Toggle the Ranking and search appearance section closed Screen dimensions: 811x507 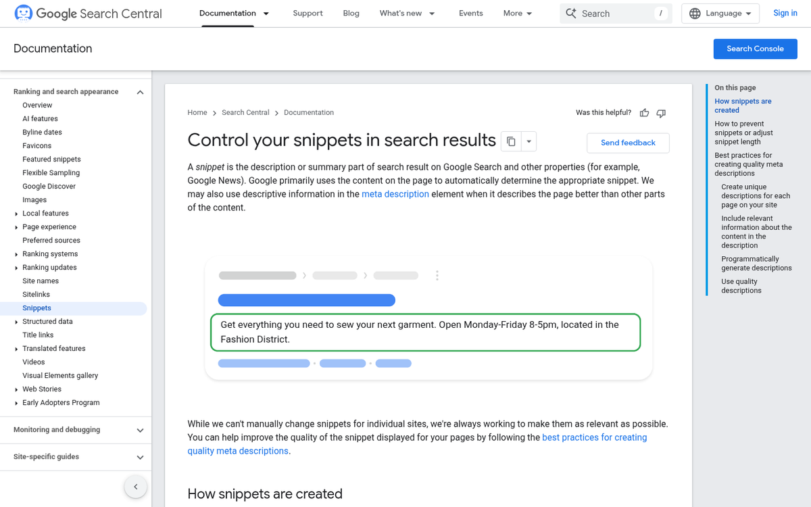(x=140, y=91)
